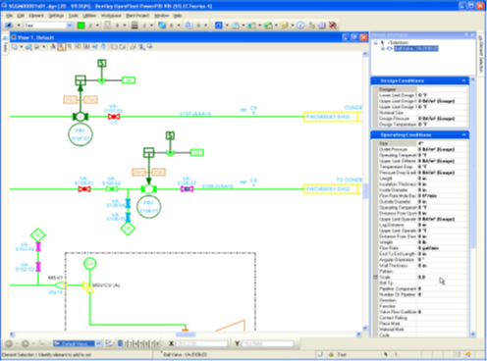The width and height of the screenshot is (487, 361).
Task: Open the Settings menu
Action: pyautogui.click(x=56, y=16)
